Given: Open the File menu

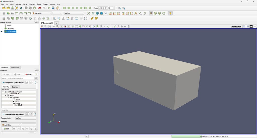Looking at the screenshot, I should 3,4.
